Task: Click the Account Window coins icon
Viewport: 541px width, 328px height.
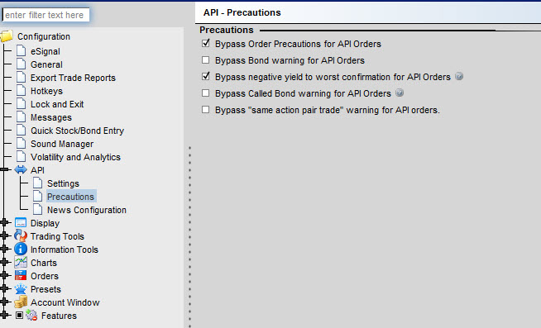Action: coord(21,302)
